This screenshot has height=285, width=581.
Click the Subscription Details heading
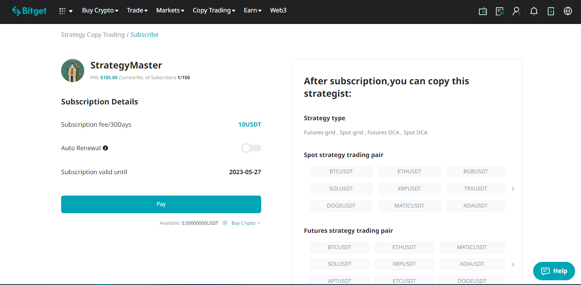pos(100,102)
